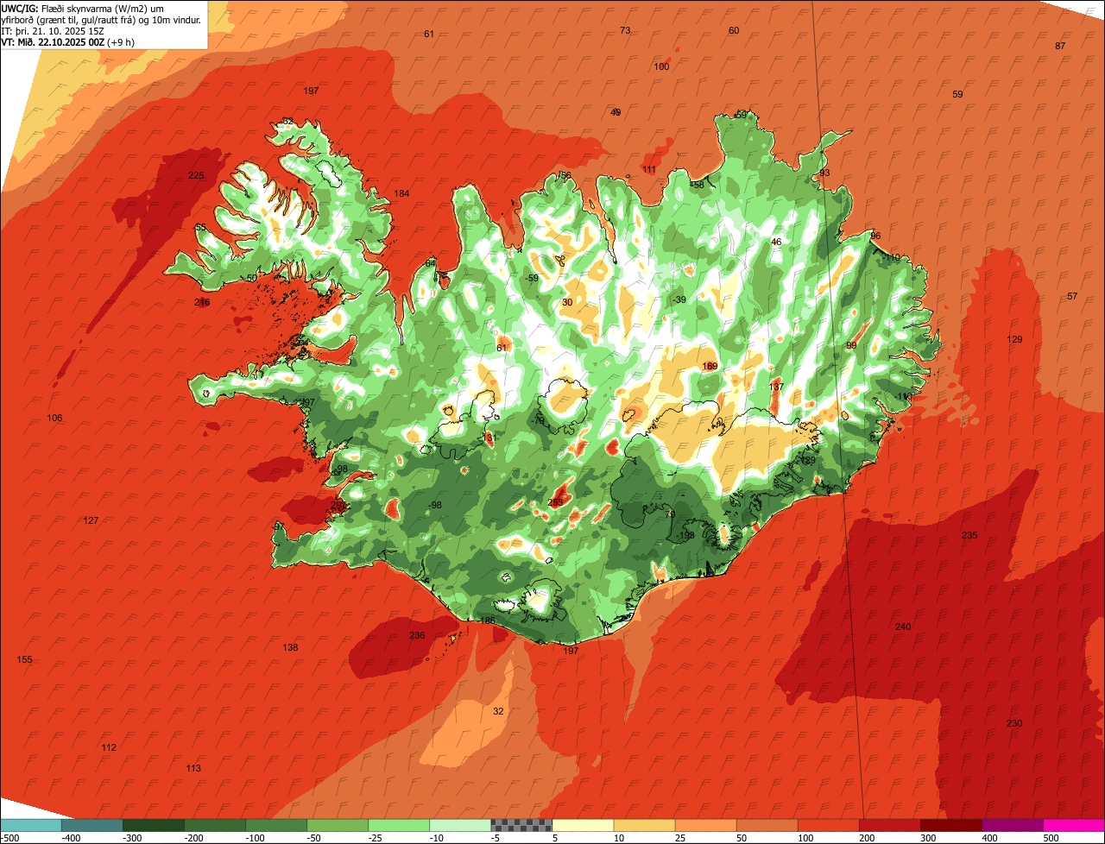The height and width of the screenshot is (844, 1105).
Task: Click the map value '113'
Action: click(193, 768)
